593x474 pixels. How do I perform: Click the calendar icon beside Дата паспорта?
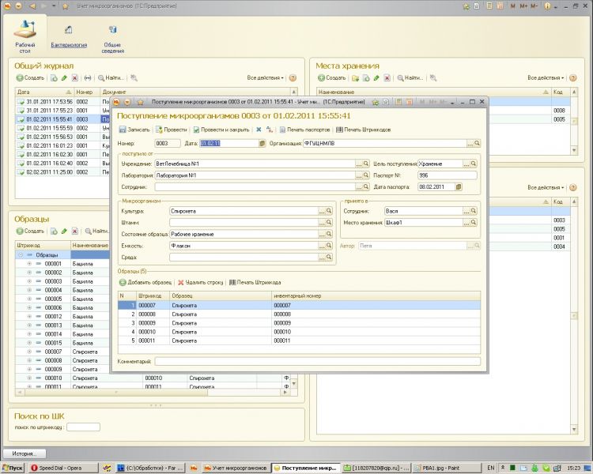point(457,186)
